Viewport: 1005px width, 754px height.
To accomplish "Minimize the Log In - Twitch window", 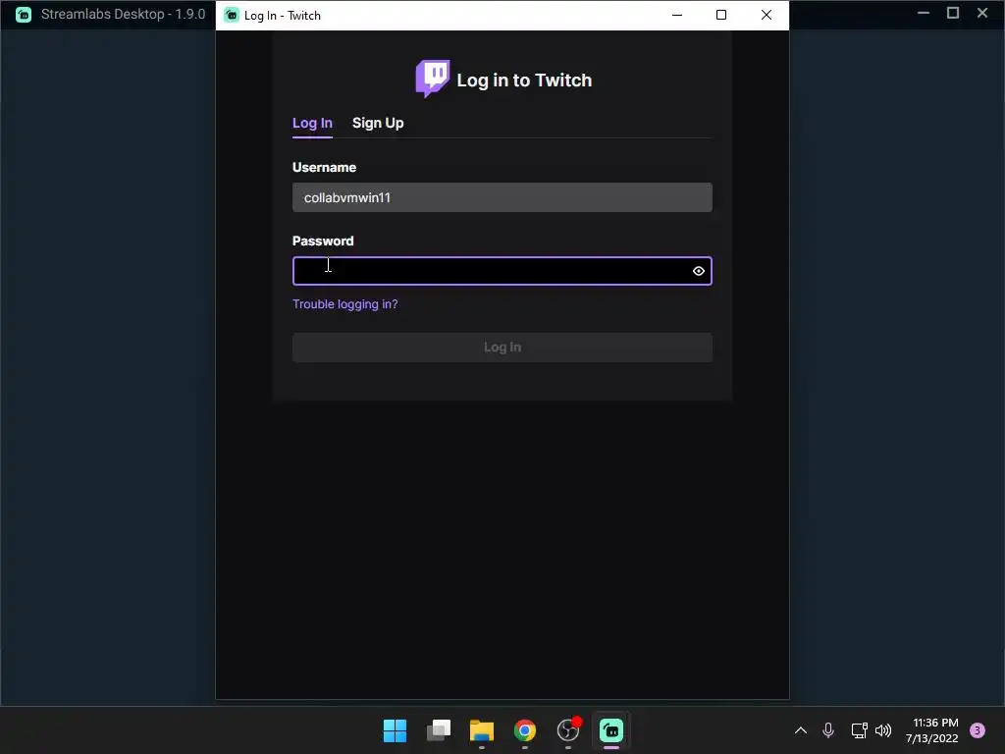I will point(677,15).
